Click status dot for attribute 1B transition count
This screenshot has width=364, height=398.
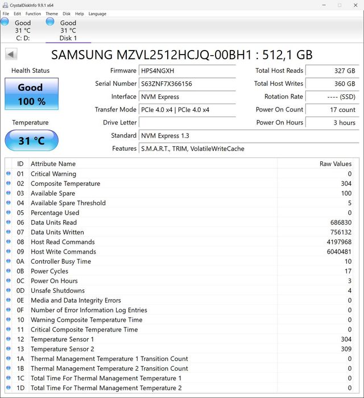(x=9, y=368)
